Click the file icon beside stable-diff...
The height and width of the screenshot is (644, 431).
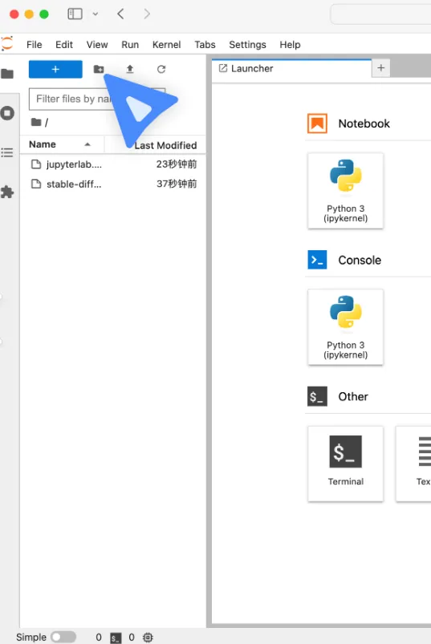(36, 184)
